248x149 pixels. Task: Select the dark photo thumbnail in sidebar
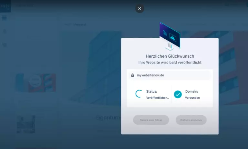[26, 124]
